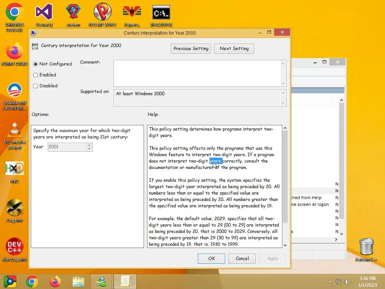Maximize the background window
The width and height of the screenshot is (385, 289).
324,62
